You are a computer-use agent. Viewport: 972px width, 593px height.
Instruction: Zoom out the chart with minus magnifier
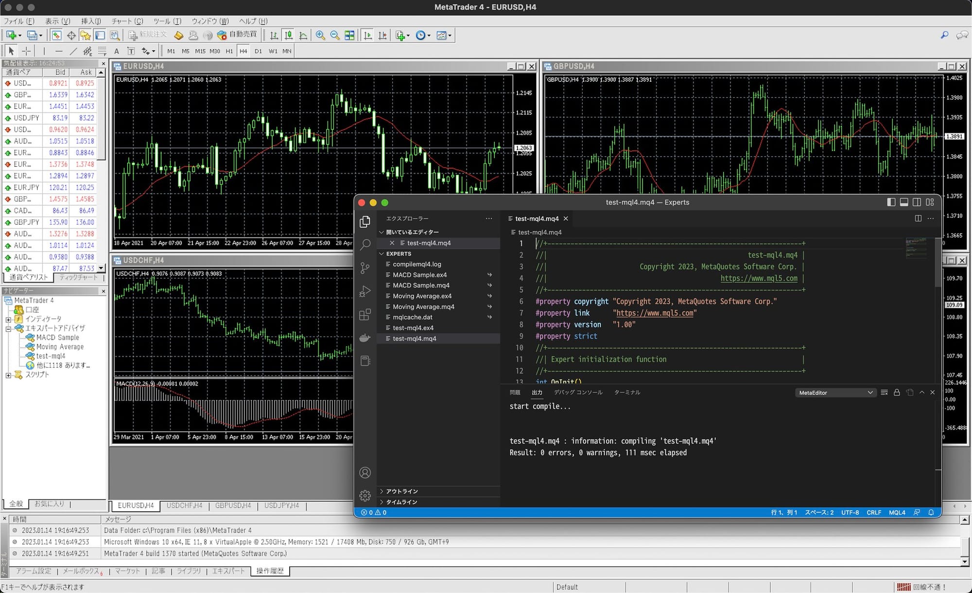335,35
